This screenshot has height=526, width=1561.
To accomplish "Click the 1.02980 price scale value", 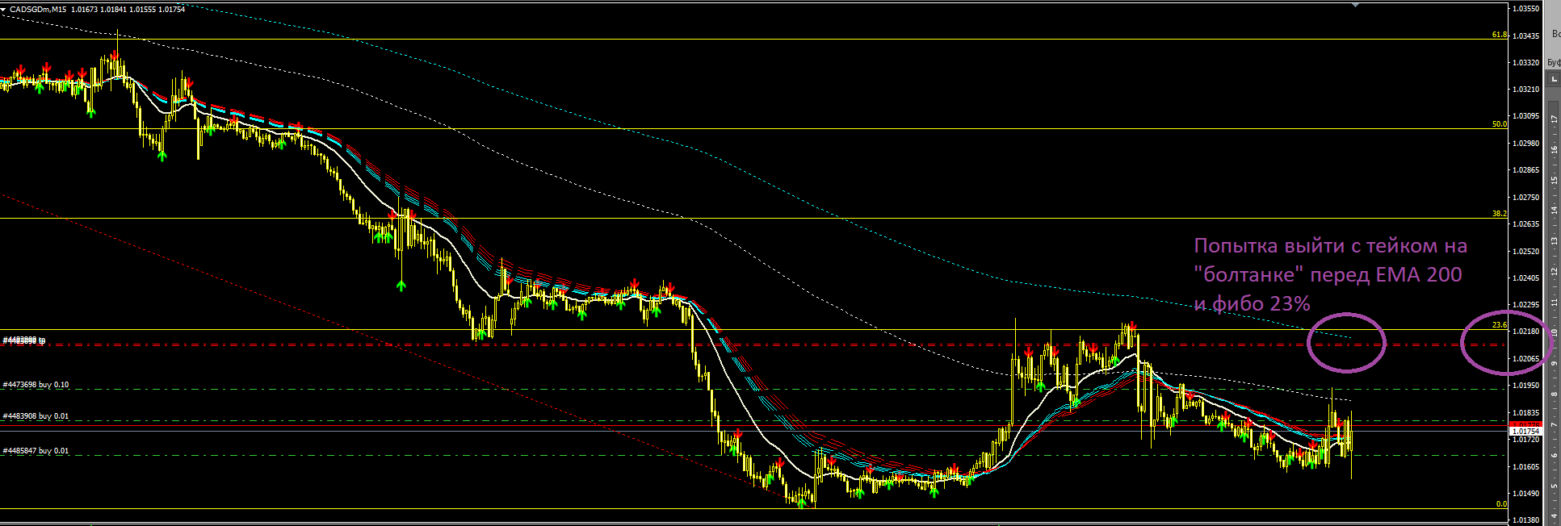I will pyautogui.click(x=1525, y=144).
